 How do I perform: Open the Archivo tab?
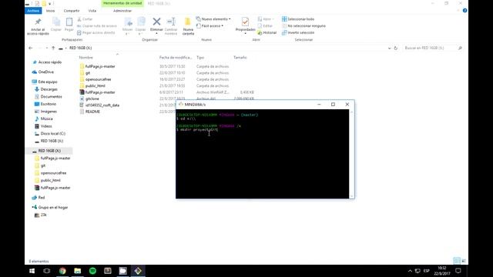(x=33, y=11)
